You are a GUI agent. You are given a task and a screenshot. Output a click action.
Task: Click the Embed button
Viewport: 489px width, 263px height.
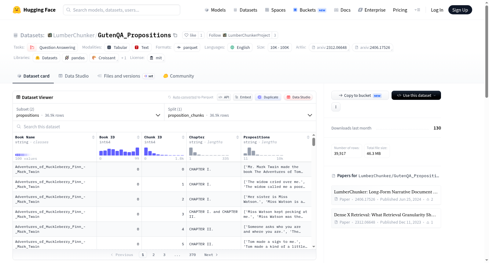tap(242, 97)
